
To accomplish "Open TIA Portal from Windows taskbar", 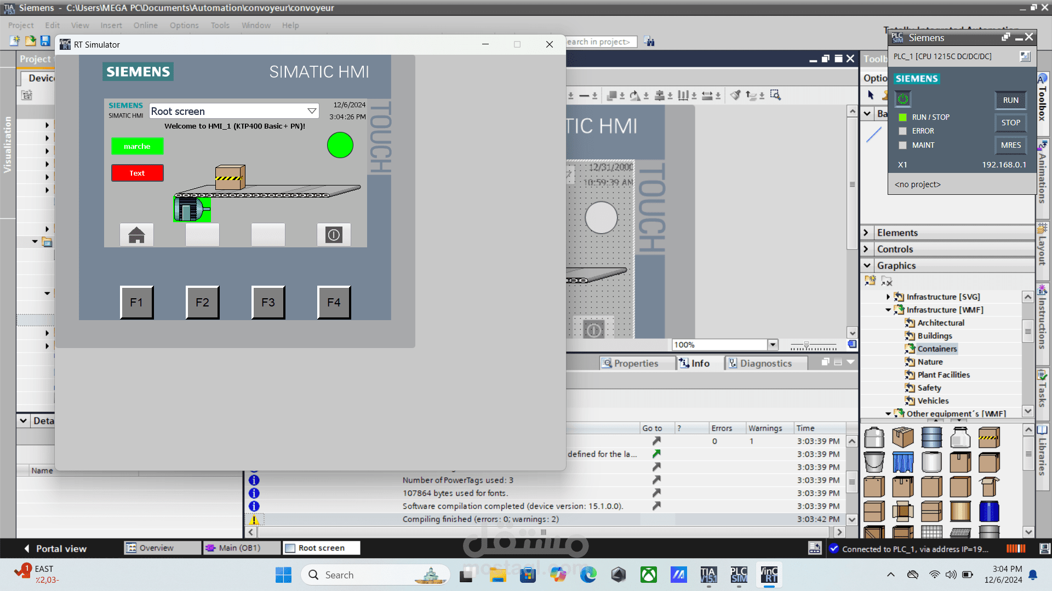I will 708,575.
